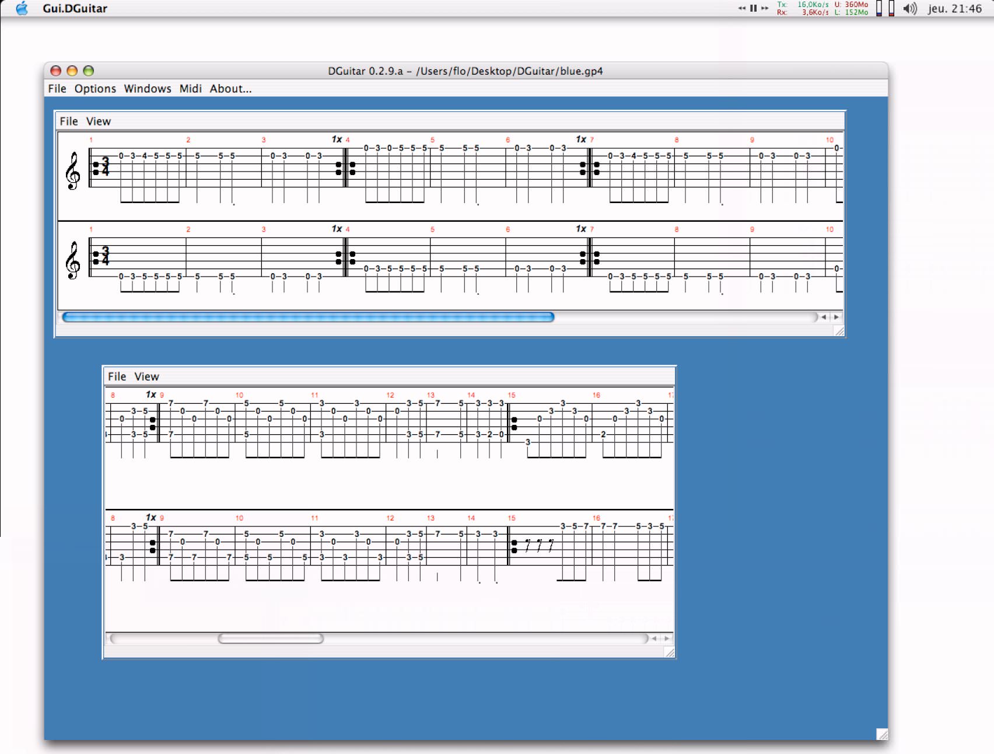Click resize grip of lower tab window
The image size is (994, 754).
pyautogui.click(x=670, y=652)
